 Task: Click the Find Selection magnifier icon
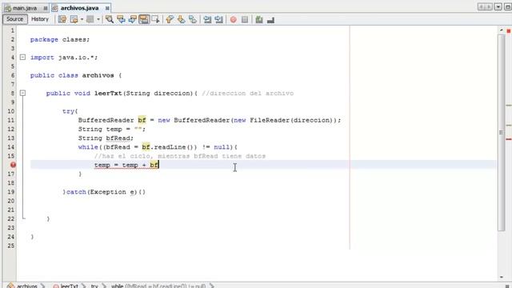tap(110, 19)
